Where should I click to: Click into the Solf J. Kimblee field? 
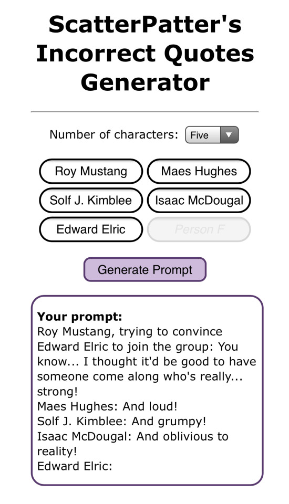click(x=91, y=200)
